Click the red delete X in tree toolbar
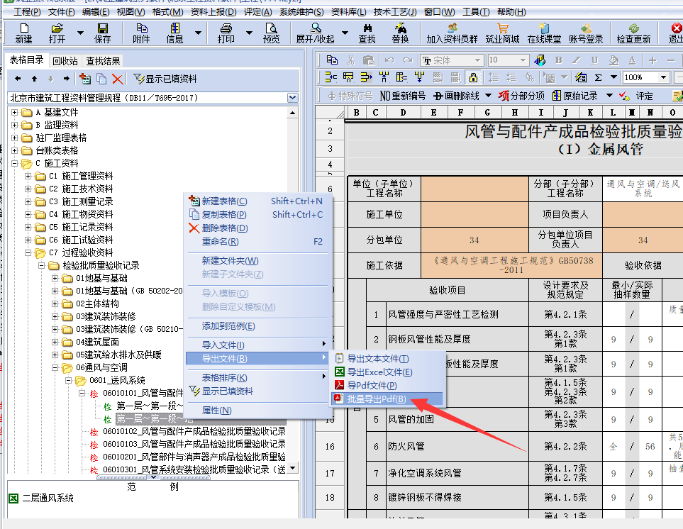The height and width of the screenshot is (529, 683). (117, 79)
